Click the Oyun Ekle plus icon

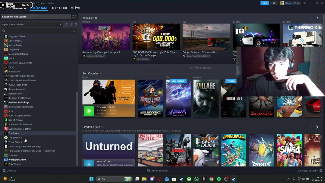4,171
